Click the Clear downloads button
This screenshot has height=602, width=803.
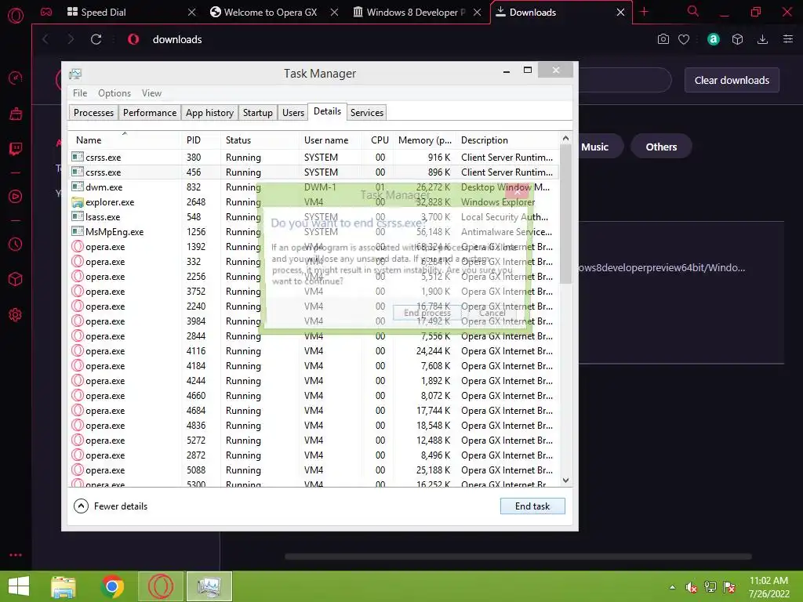732,81
